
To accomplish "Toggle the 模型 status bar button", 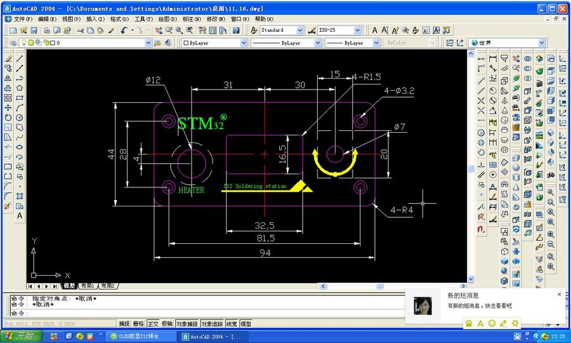I will coord(246,324).
